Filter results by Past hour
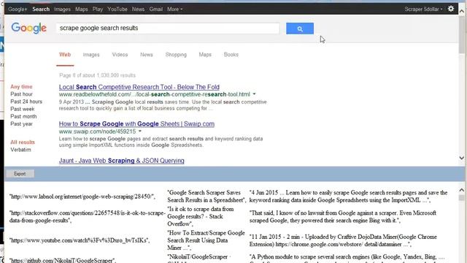This screenshot has width=467, height=263. [21, 94]
